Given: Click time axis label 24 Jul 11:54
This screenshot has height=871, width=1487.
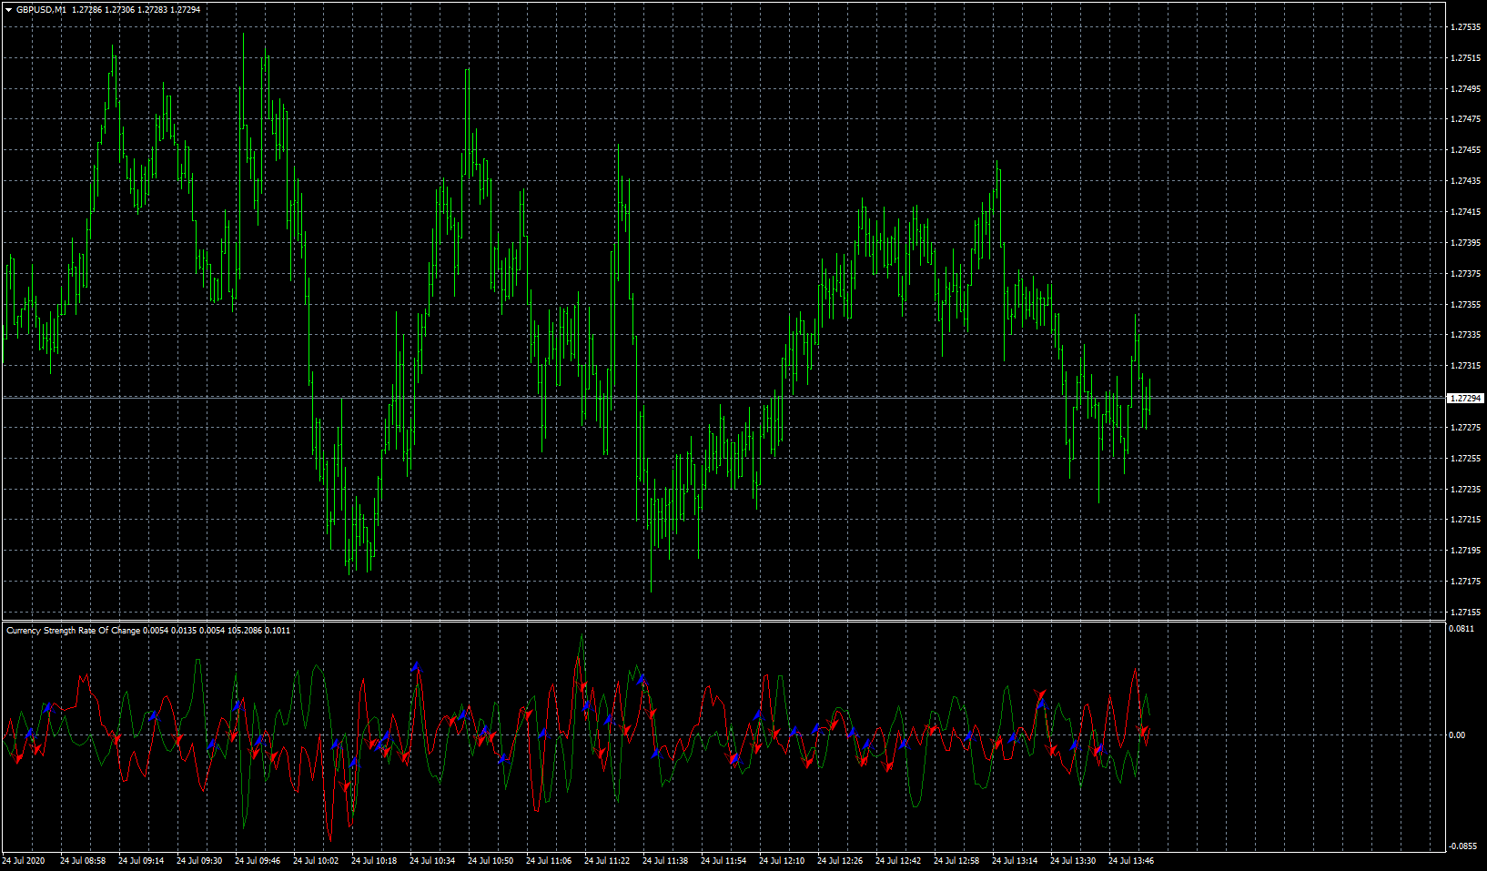Looking at the screenshot, I should 723,861.
